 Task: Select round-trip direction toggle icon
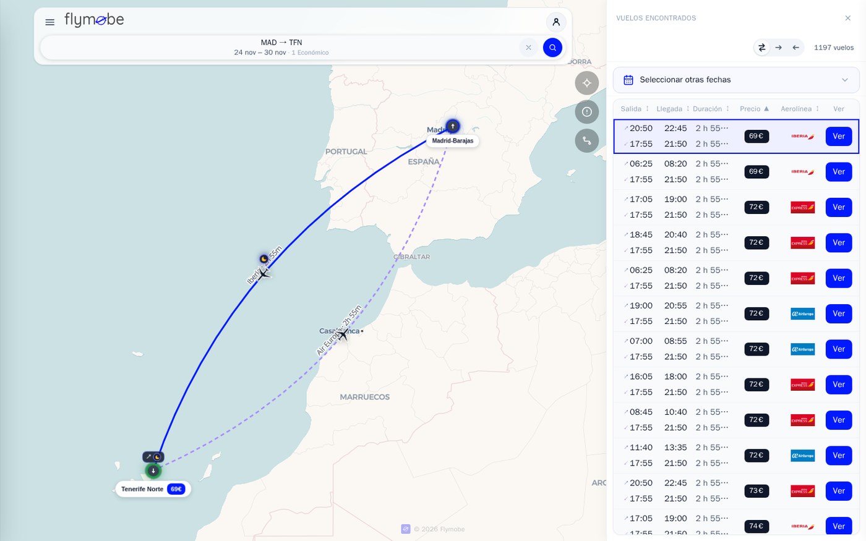coord(761,48)
